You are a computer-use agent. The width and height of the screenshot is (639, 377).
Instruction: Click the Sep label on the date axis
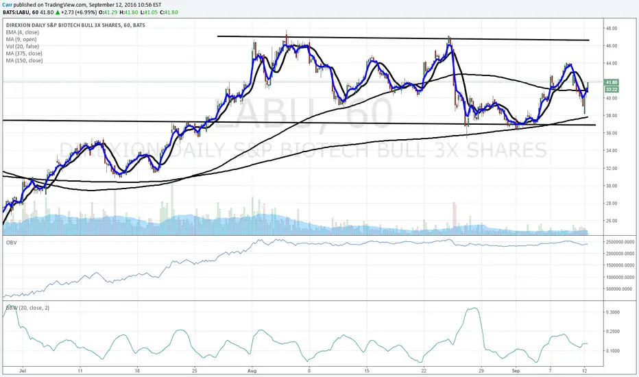coord(516,372)
